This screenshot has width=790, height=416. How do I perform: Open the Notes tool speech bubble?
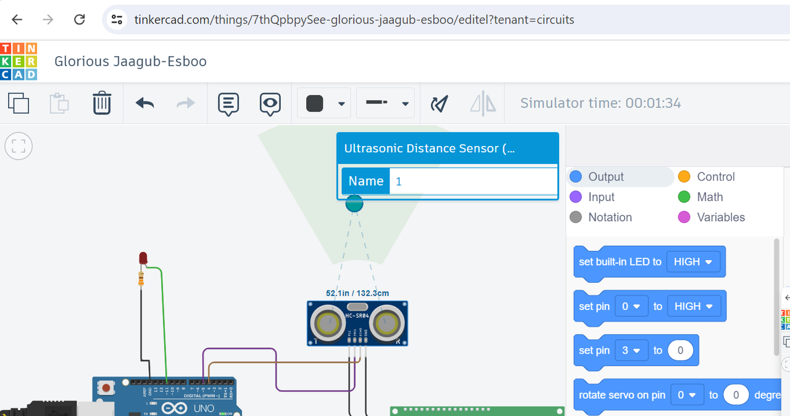tap(228, 104)
